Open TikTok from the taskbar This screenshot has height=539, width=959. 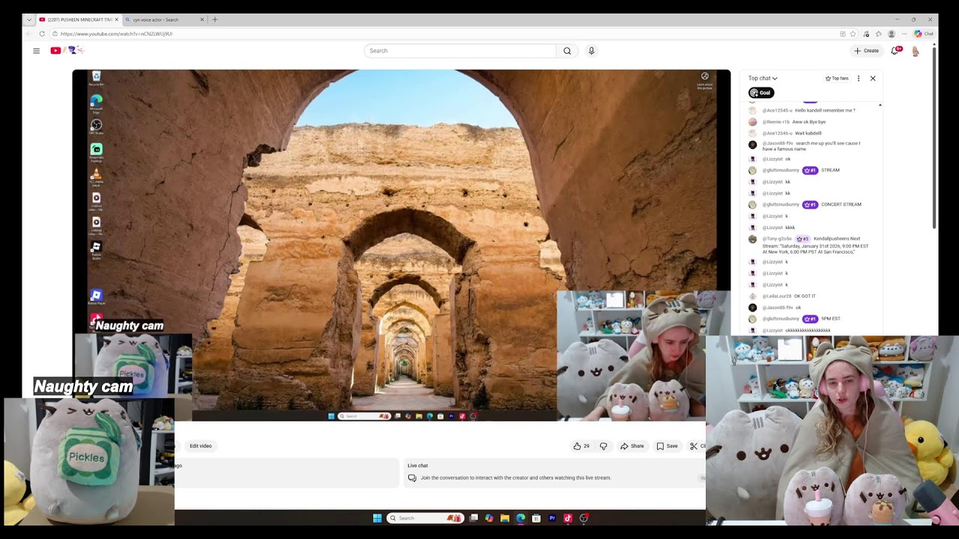[x=568, y=518]
